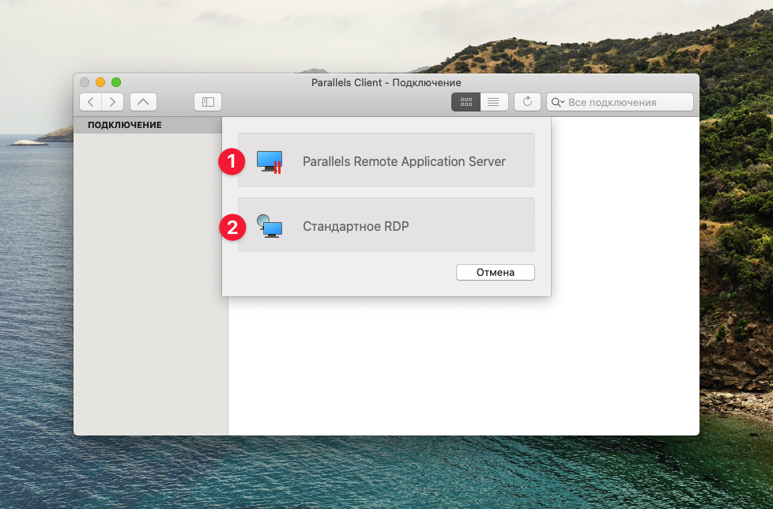Minimize window with the yellow button
This screenshot has height=509, width=773.
pyautogui.click(x=100, y=82)
